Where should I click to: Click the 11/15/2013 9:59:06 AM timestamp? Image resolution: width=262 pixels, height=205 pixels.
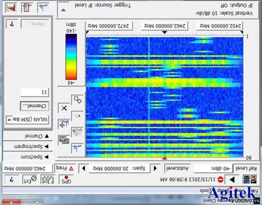pos(188,180)
